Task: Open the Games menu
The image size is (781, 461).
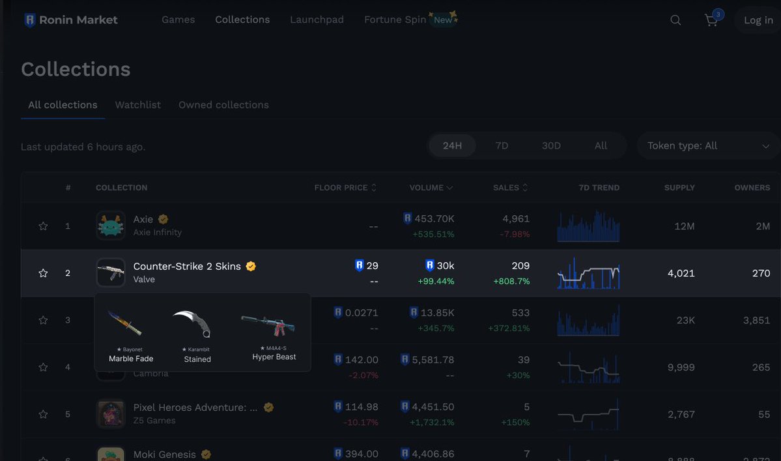Action: click(178, 20)
